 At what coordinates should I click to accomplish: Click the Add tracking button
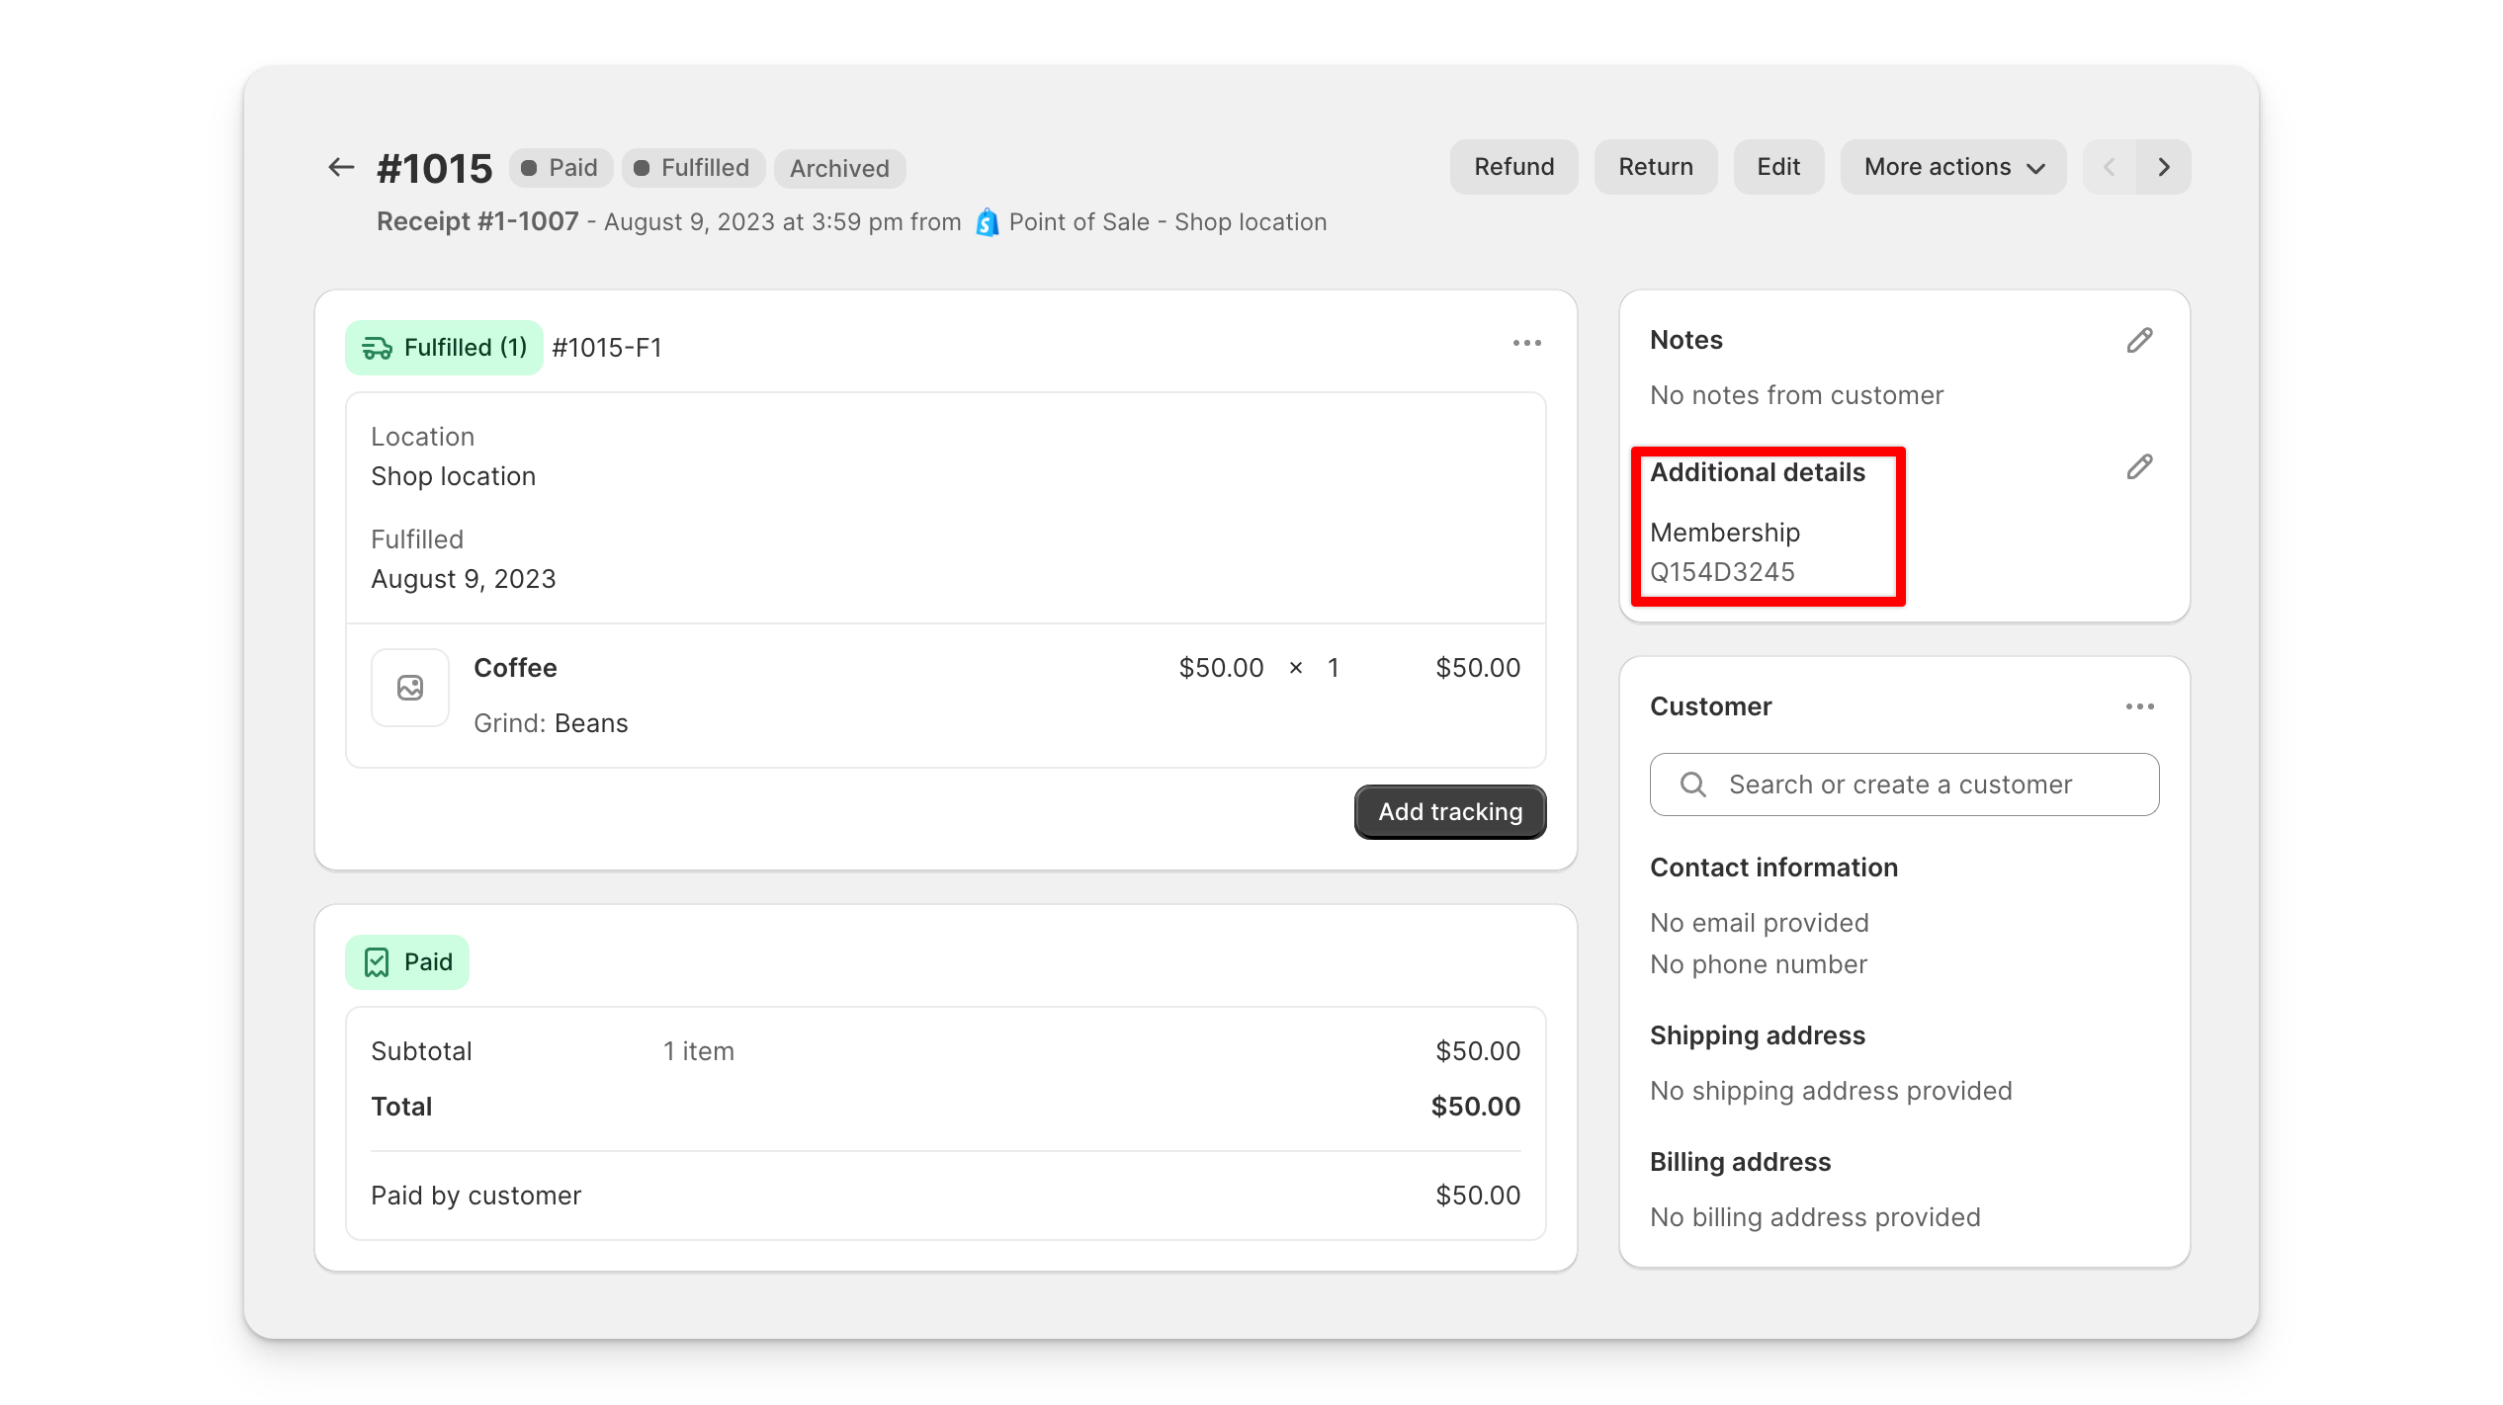click(1449, 811)
